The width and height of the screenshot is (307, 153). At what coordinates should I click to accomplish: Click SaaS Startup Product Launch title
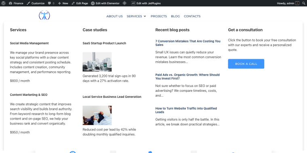[x=104, y=43]
